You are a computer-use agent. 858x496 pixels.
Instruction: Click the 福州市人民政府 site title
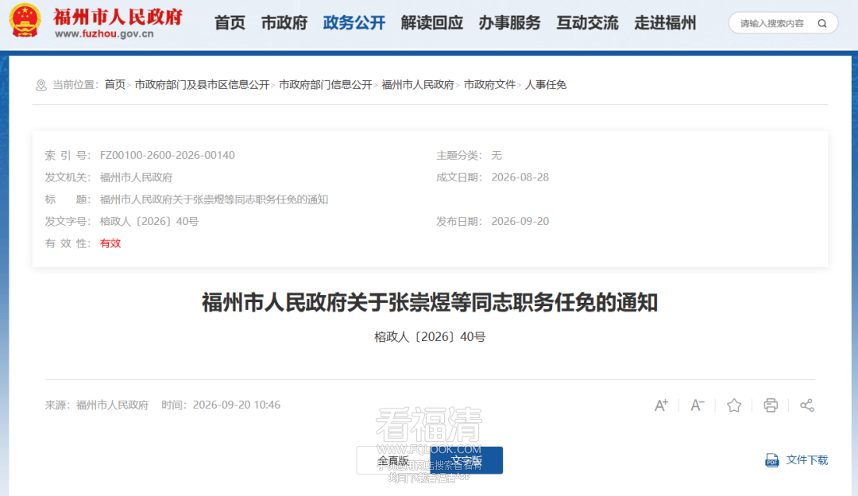point(118,17)
